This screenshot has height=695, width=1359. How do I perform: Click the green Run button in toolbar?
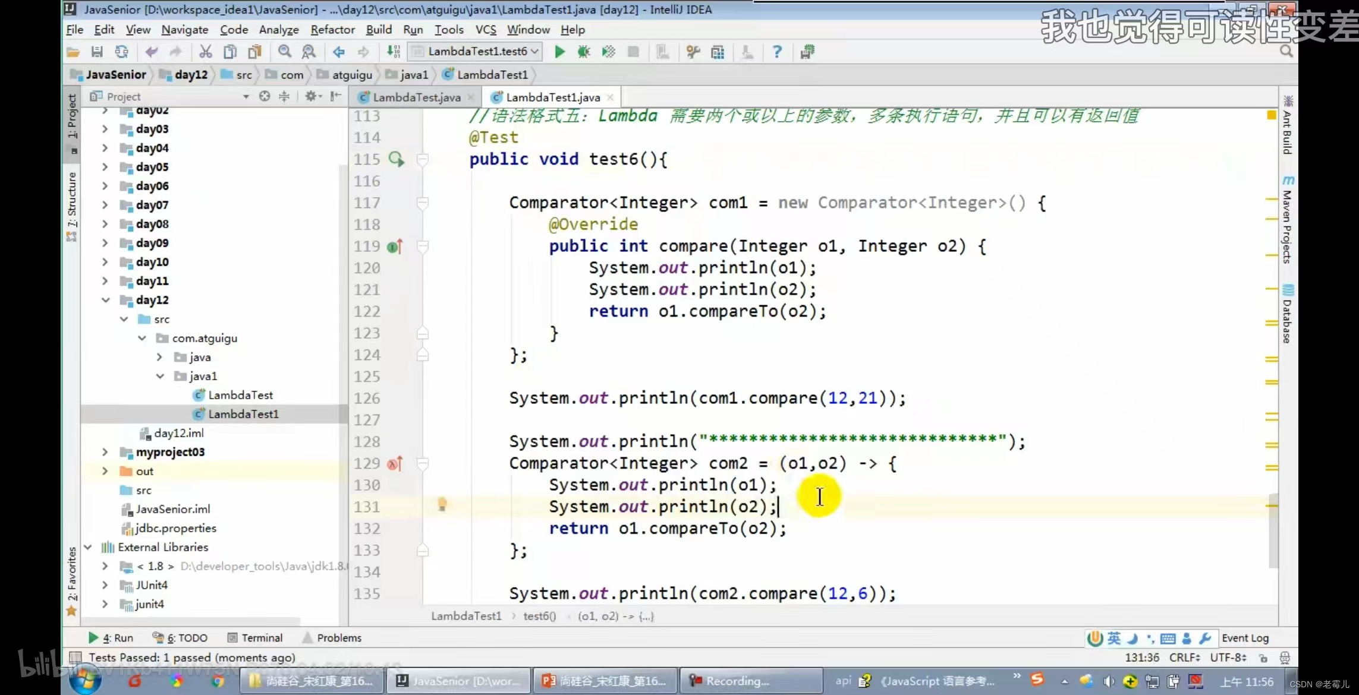[x=559, y=52]
